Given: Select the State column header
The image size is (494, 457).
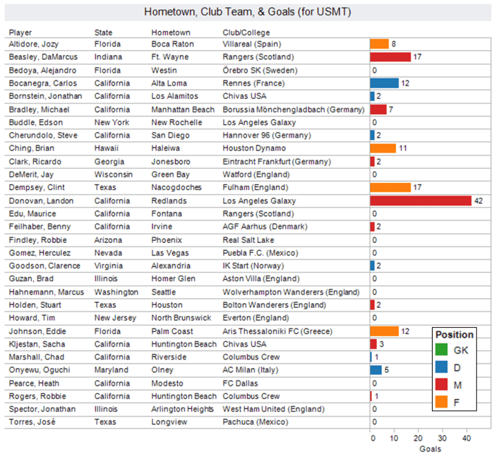Looking at the screenshot, I should click(103, 32).
